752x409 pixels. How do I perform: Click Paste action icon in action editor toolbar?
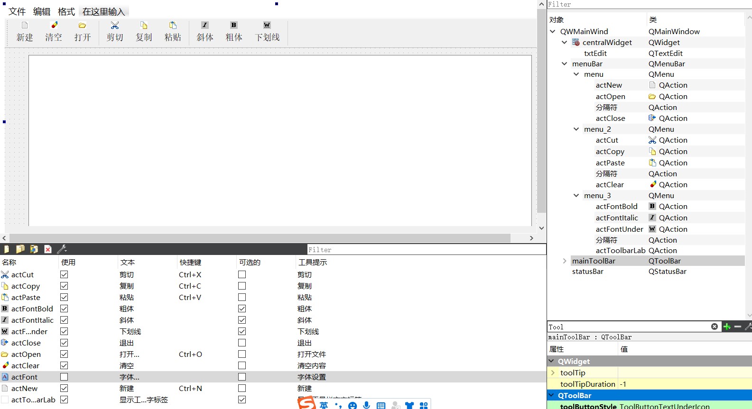34,249
